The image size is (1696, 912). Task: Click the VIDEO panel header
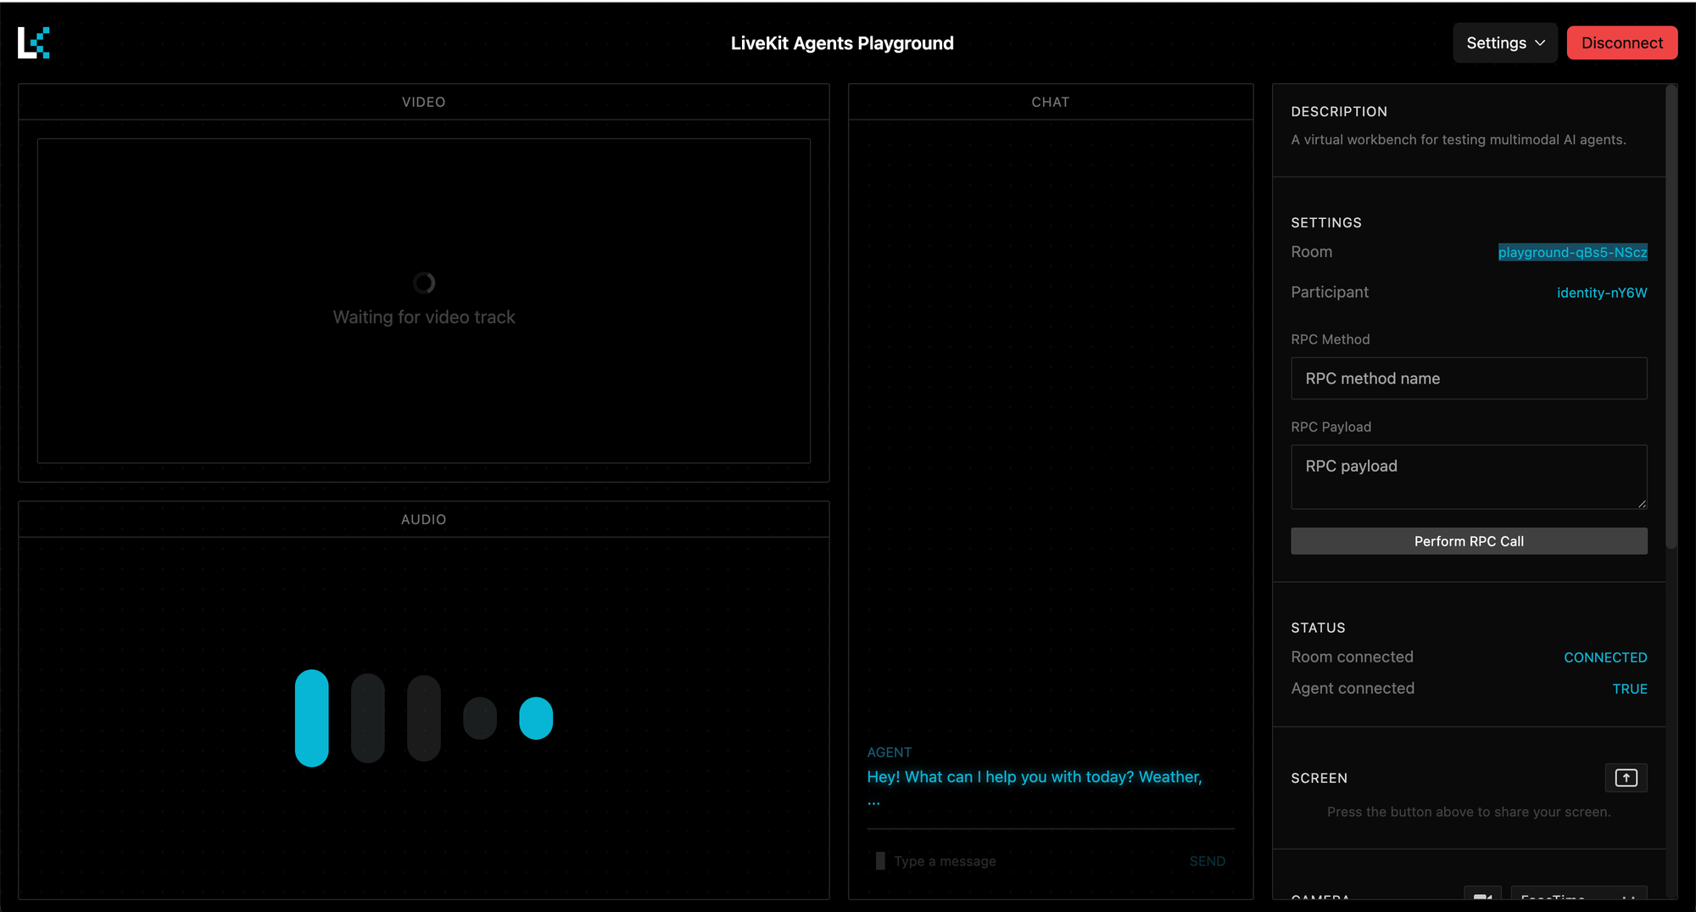coord(424,102)
